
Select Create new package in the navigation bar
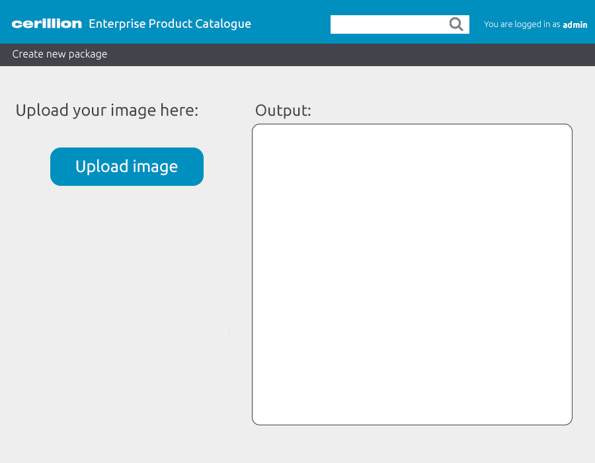(59, 54)
